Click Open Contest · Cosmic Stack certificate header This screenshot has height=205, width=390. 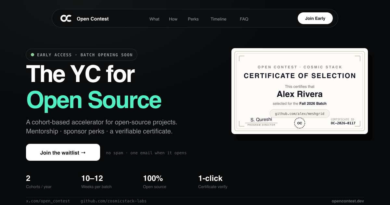click(x=300, y=67)
